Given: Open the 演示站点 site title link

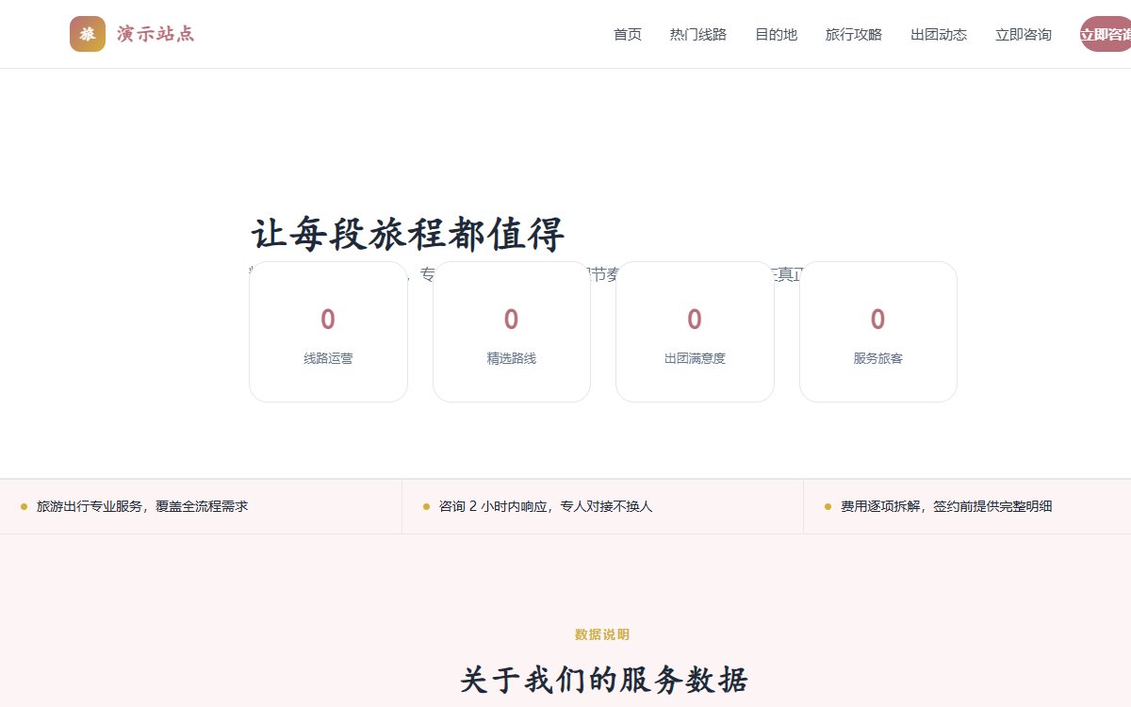Looking at the screenshot, I should pos(156,34).
